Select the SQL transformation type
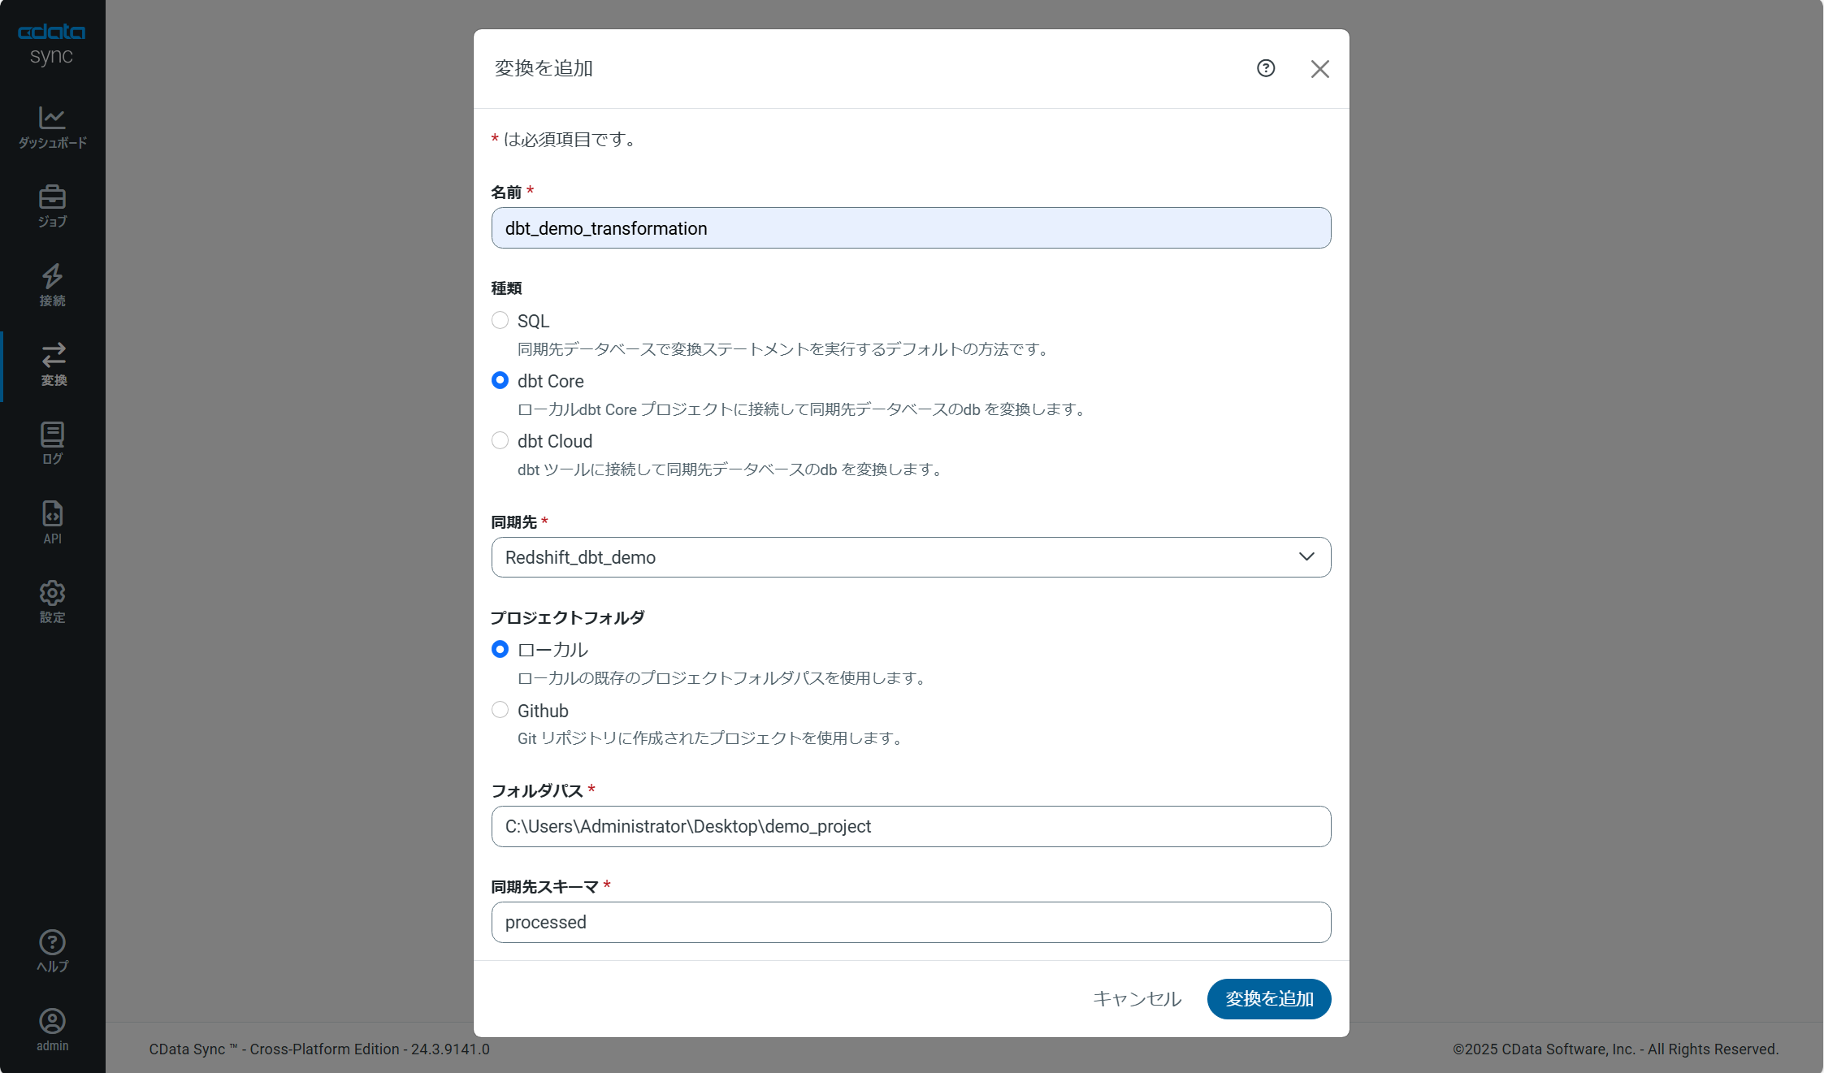Viewport: 1824px width, 1073px height. [500, 320]
